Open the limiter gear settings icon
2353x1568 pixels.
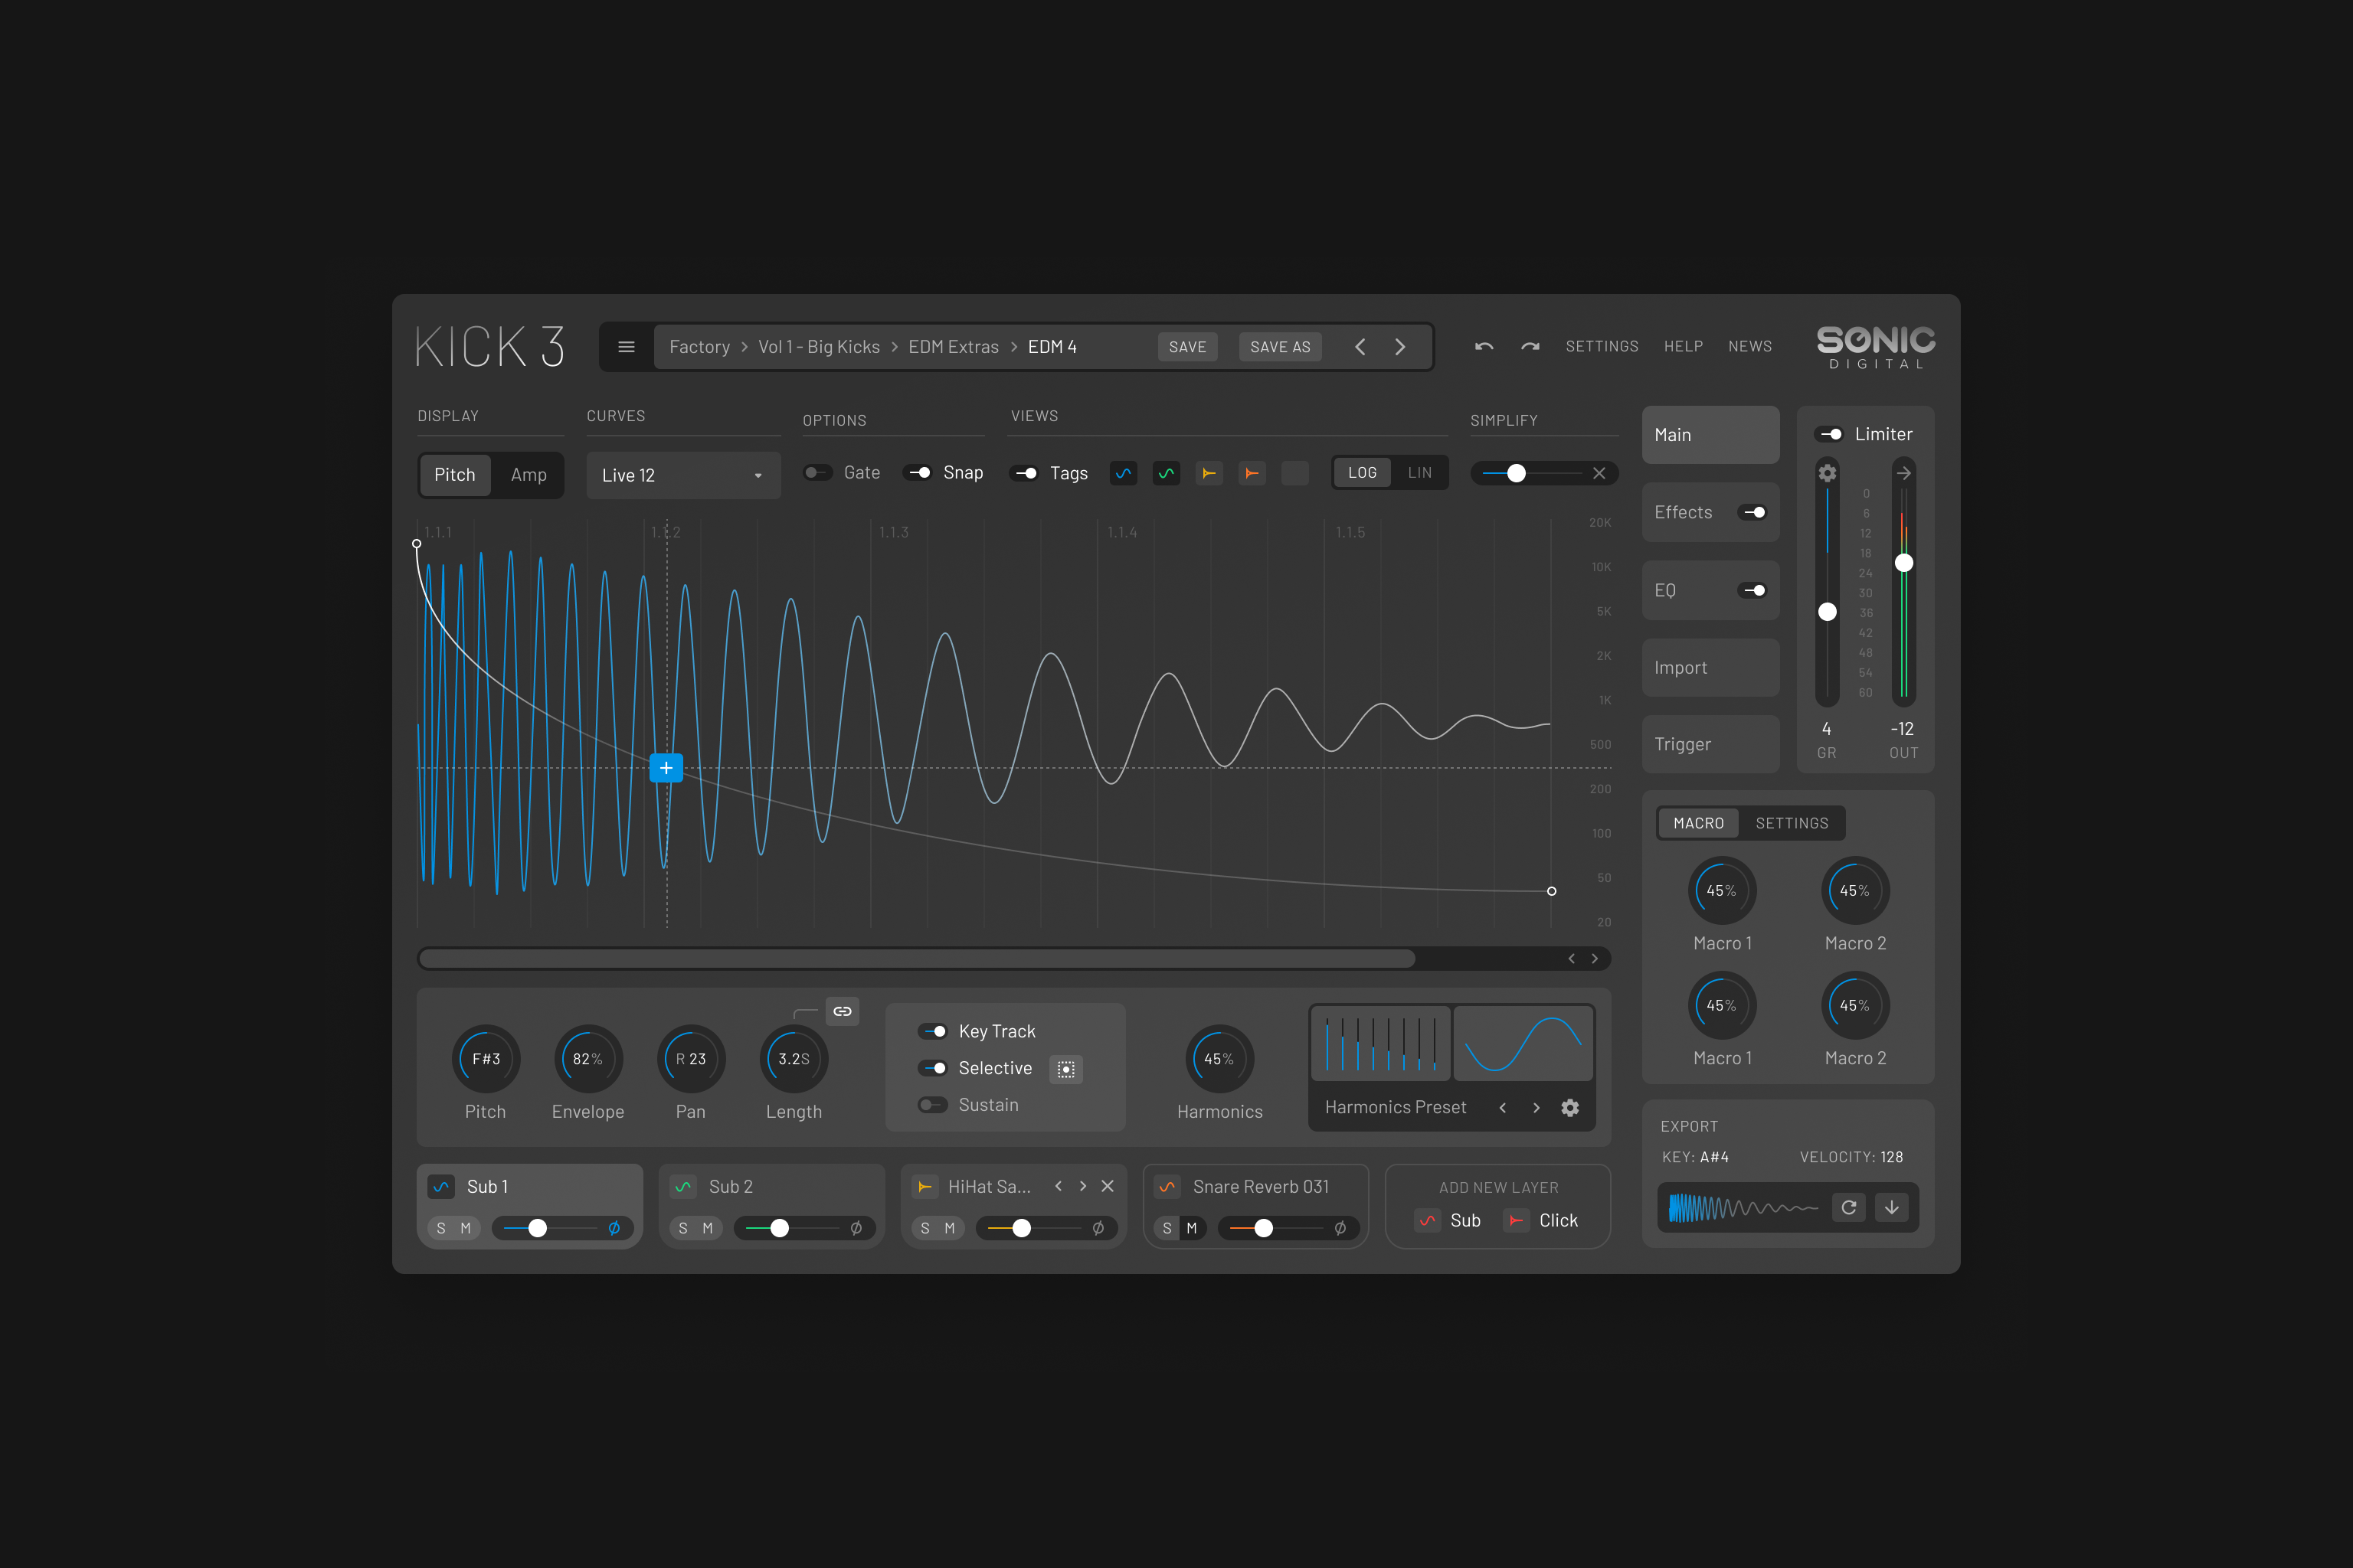click(1827, 473)
